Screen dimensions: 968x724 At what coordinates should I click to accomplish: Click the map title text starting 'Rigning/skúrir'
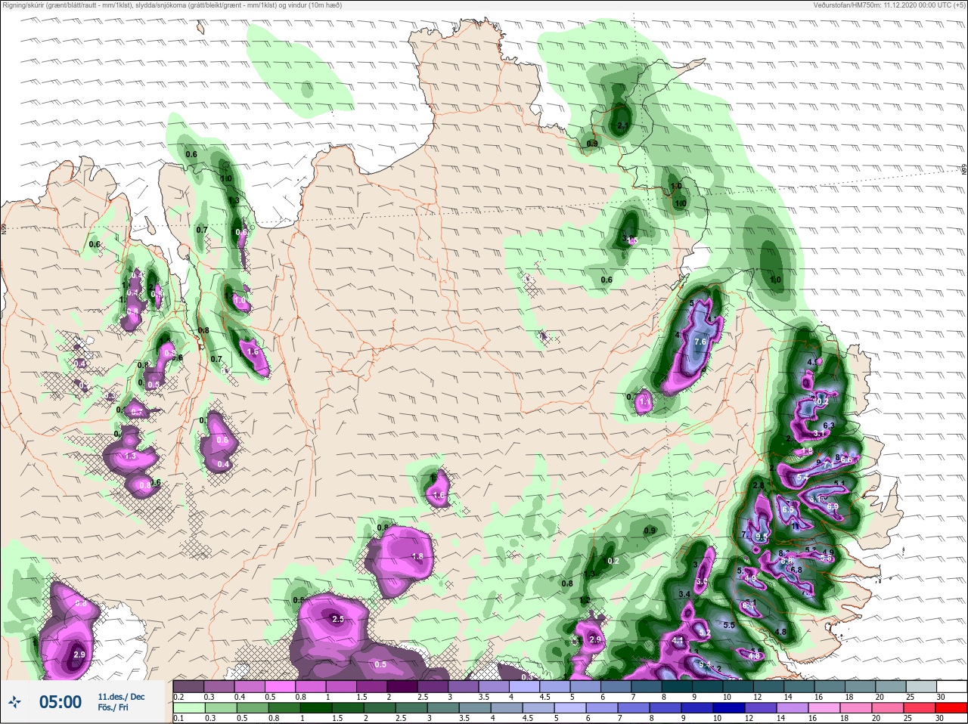point(172,5)
